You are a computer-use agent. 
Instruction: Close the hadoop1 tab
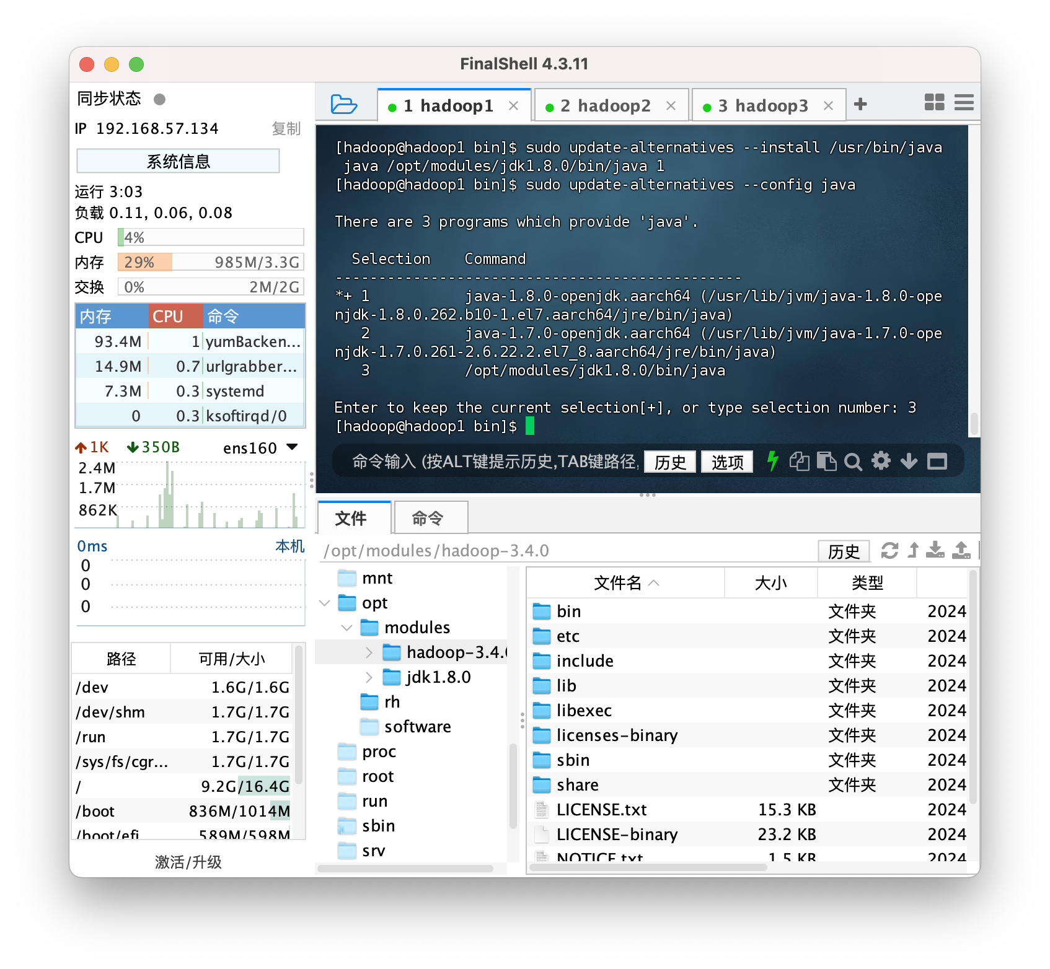click(513, 106)
